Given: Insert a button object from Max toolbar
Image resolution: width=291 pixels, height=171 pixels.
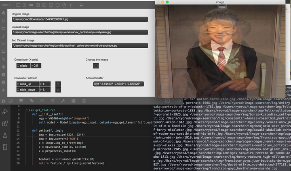Looking at the screenshot, I should pos(44,5).
